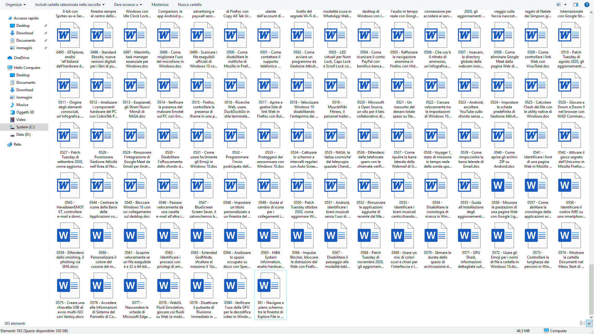Image resolution: width=594 pixels, height=334 pixels.
Task: Click the change view thumbnail icon
Action: click(559, 5)
